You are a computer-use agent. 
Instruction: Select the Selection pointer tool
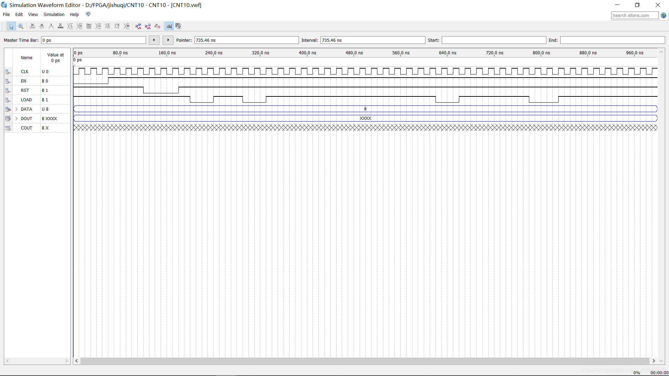[x=11, y=26]
